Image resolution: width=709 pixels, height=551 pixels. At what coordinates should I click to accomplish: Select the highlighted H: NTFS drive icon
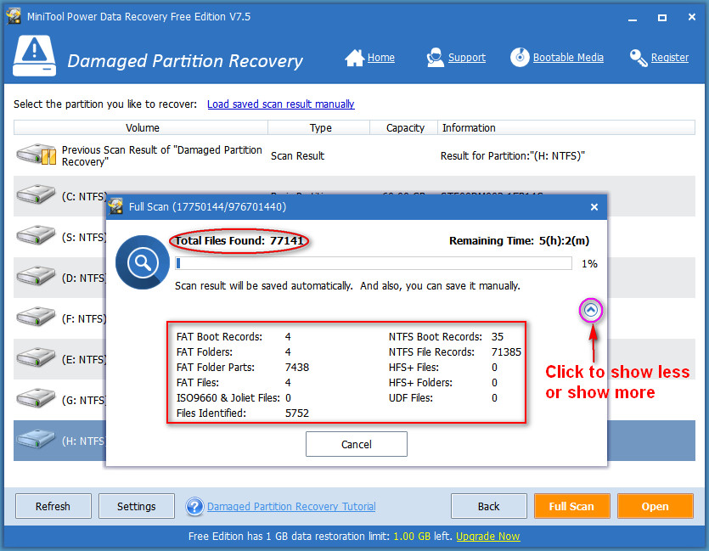pos(36,439)
